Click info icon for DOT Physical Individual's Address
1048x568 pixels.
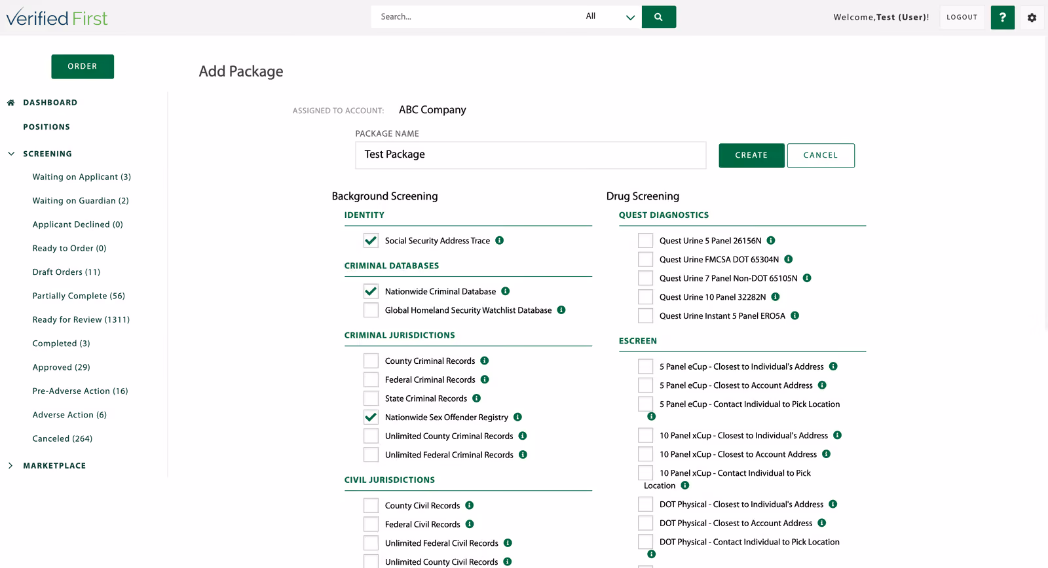tap(833, 504)
